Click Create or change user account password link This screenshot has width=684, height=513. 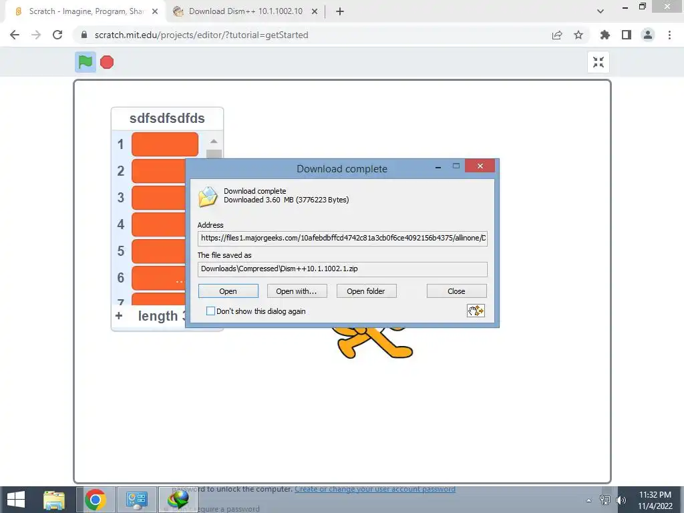tap(375, 489)
